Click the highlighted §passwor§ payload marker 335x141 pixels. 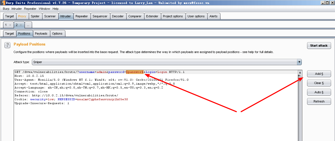(135, 72)
